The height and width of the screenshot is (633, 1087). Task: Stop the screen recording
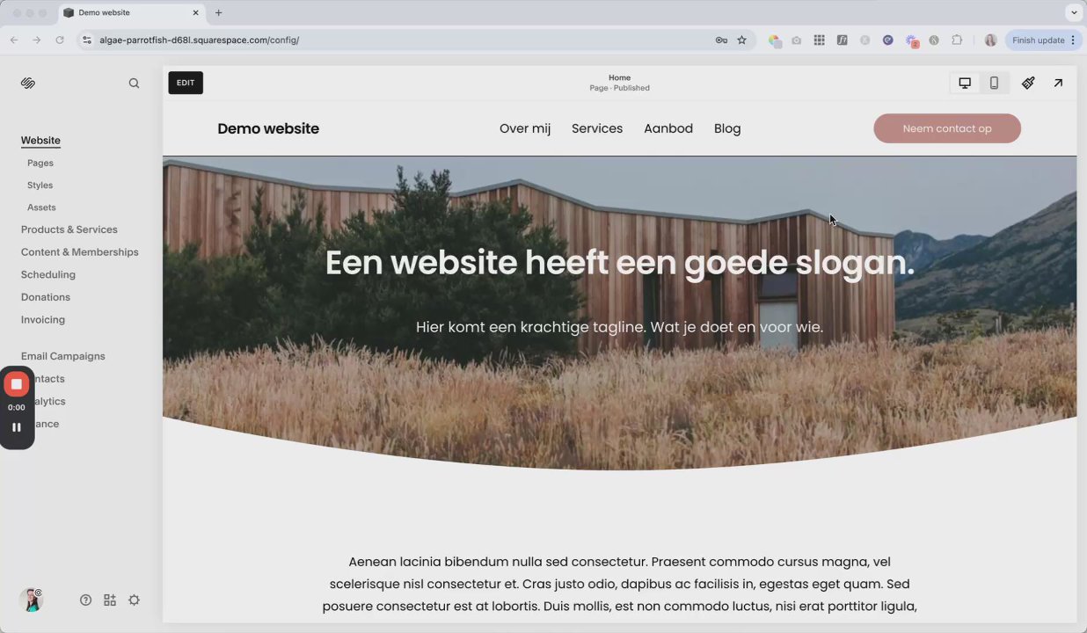(17, 384)
